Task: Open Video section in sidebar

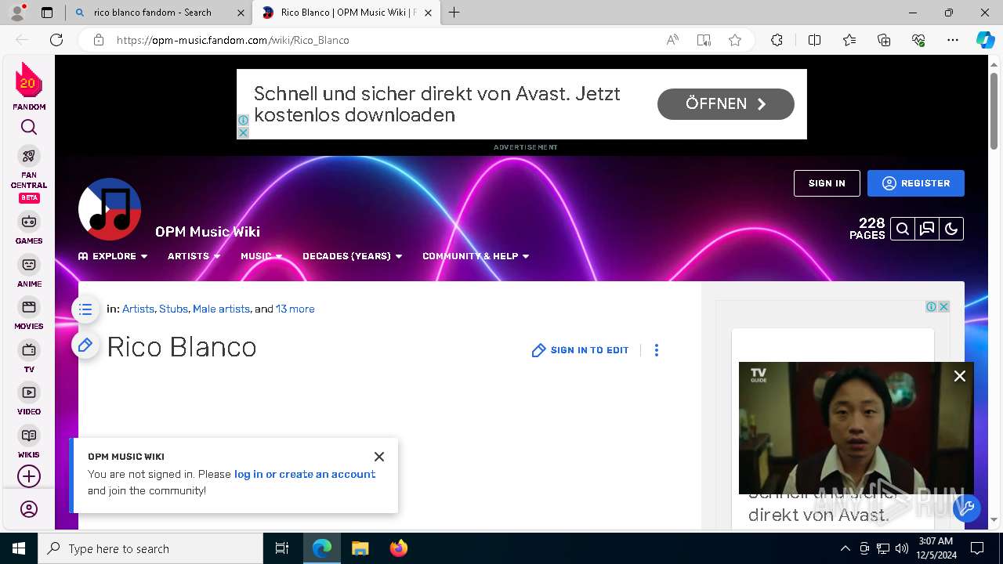Action: point(29,399)
